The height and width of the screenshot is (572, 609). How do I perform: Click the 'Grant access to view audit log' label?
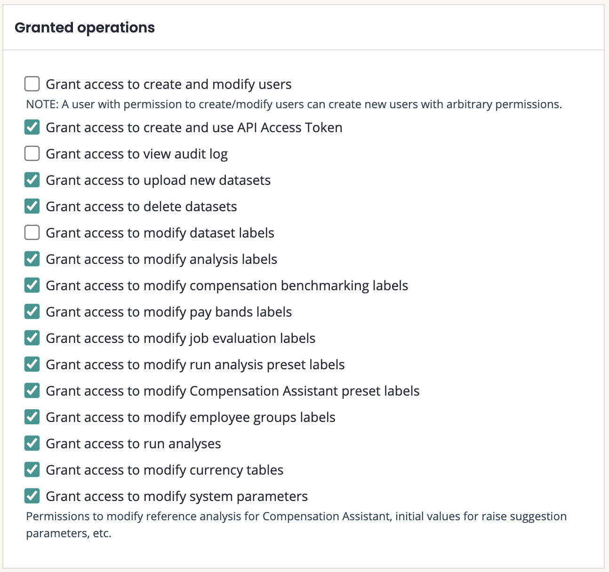pos(136,154)
